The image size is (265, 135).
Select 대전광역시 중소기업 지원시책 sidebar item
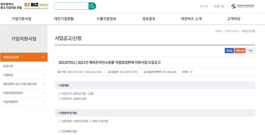(24, 84)
